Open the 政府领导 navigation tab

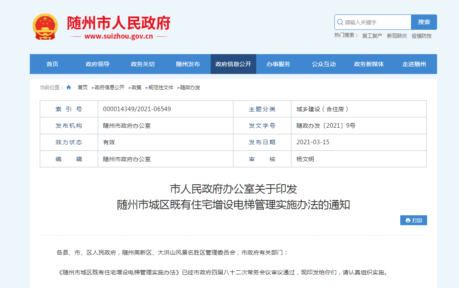pos(97,64)
